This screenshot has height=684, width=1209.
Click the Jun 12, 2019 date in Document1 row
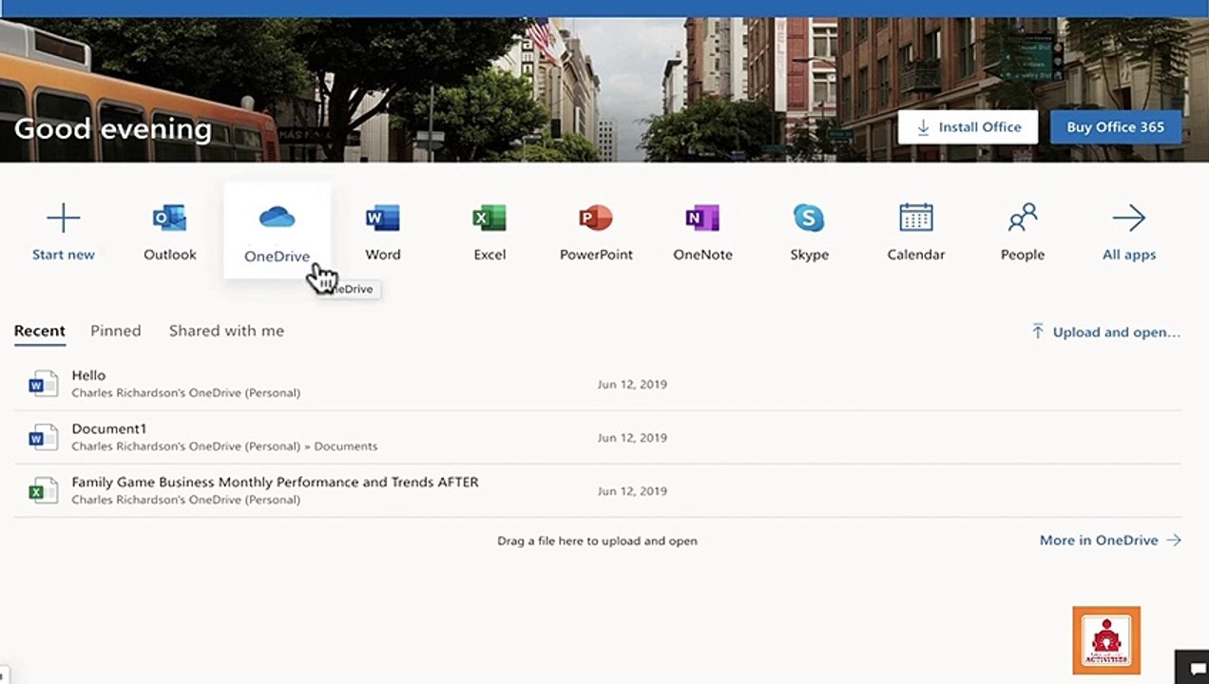(632, 438)
